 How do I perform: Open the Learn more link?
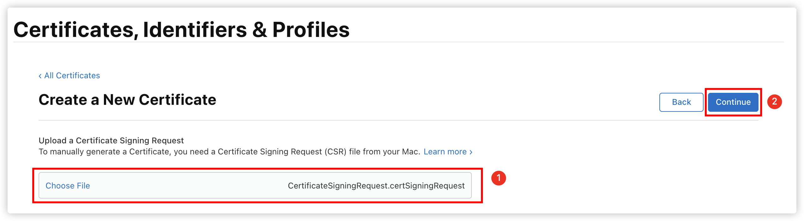pyautogui.click(x=448, y=152)
